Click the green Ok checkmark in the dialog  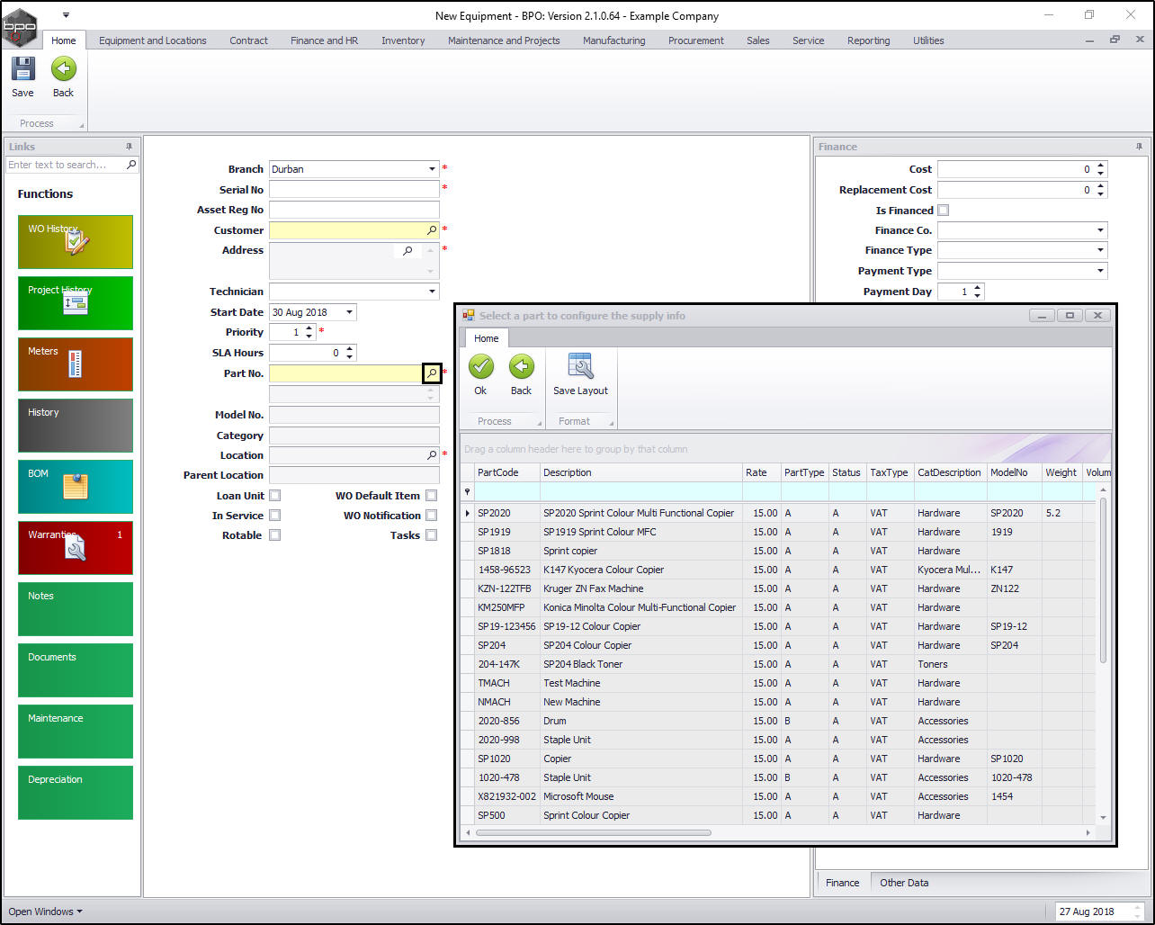480,367
